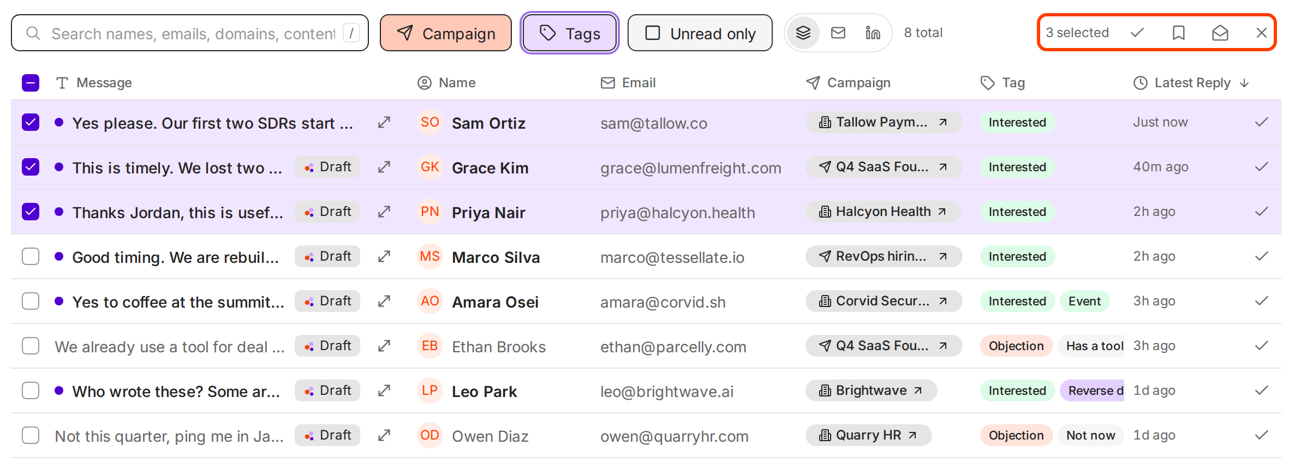Image resolution: width=1301 pixels, height=469 pixels.
Task: Toggle the select-all header checkbox
Action: [31, 83]
